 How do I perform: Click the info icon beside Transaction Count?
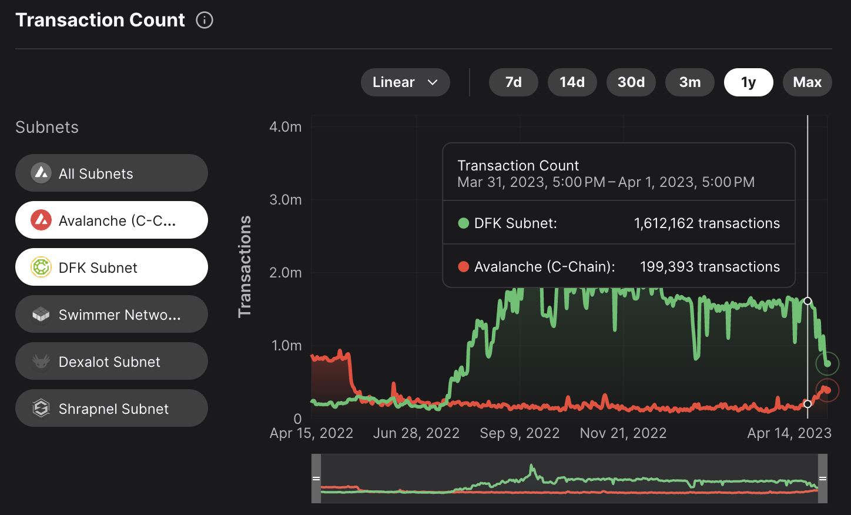point(205,20)
